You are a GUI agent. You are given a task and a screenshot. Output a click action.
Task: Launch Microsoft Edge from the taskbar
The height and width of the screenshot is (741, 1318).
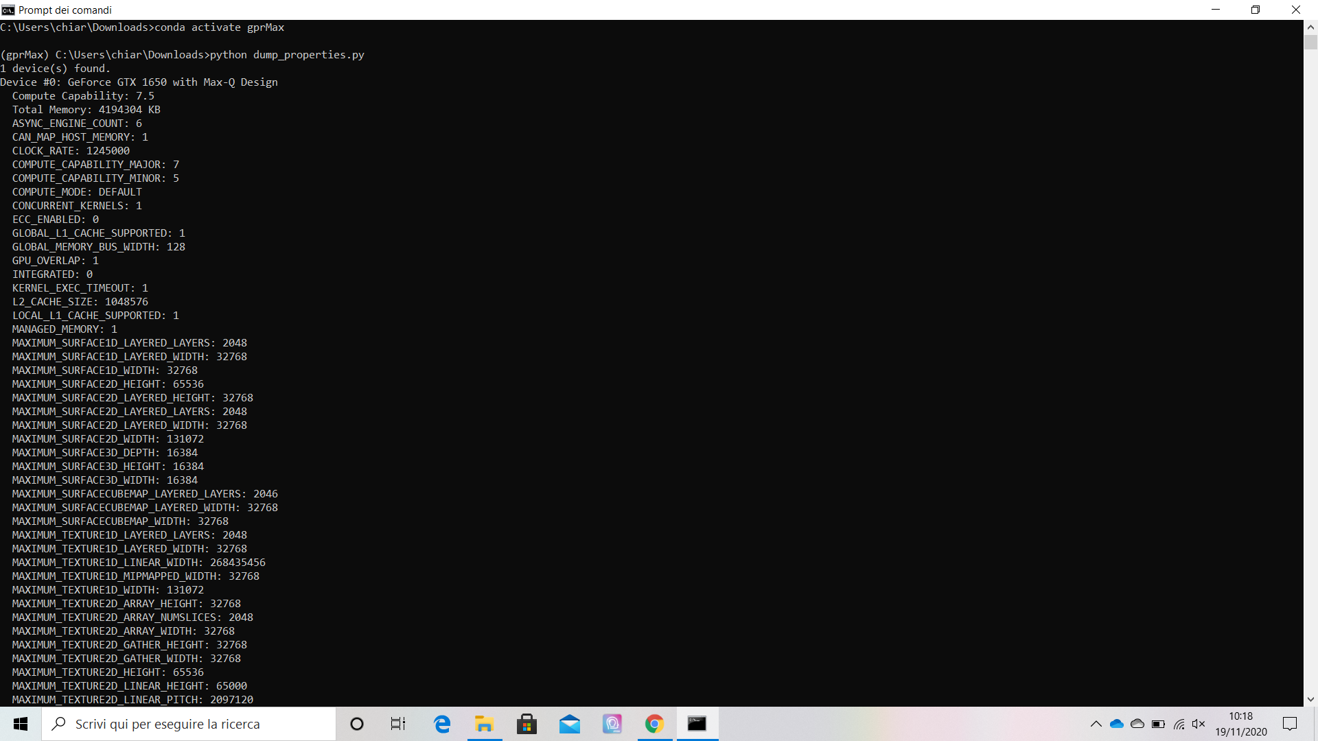(442, 724)
